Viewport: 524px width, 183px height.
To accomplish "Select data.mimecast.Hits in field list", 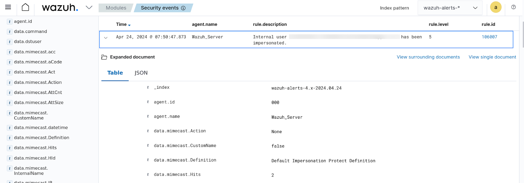I will pyautogui.click(x=35, y=148).
